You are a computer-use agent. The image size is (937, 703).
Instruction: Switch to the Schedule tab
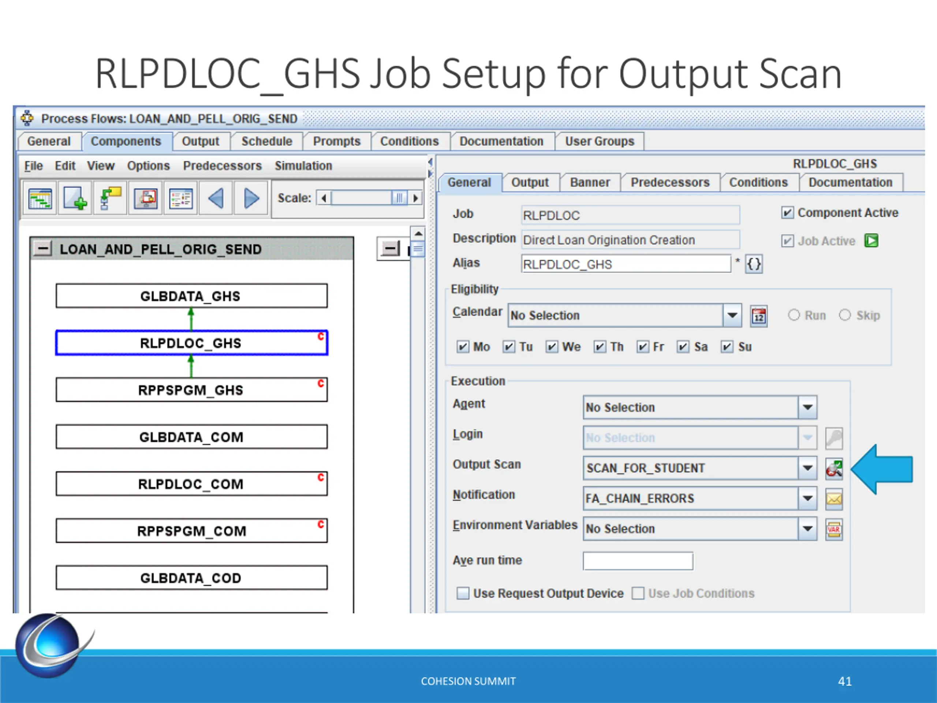tap(267, 142)
